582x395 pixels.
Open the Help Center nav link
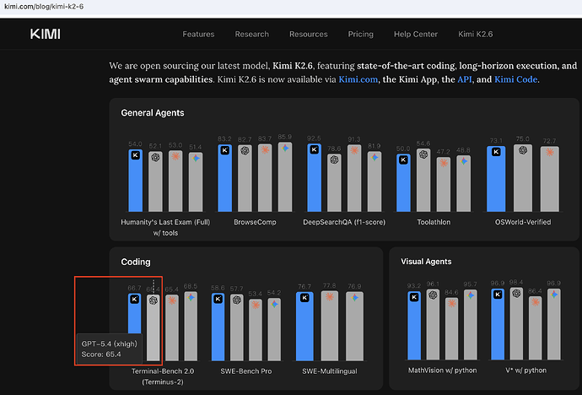pos(416,34)
